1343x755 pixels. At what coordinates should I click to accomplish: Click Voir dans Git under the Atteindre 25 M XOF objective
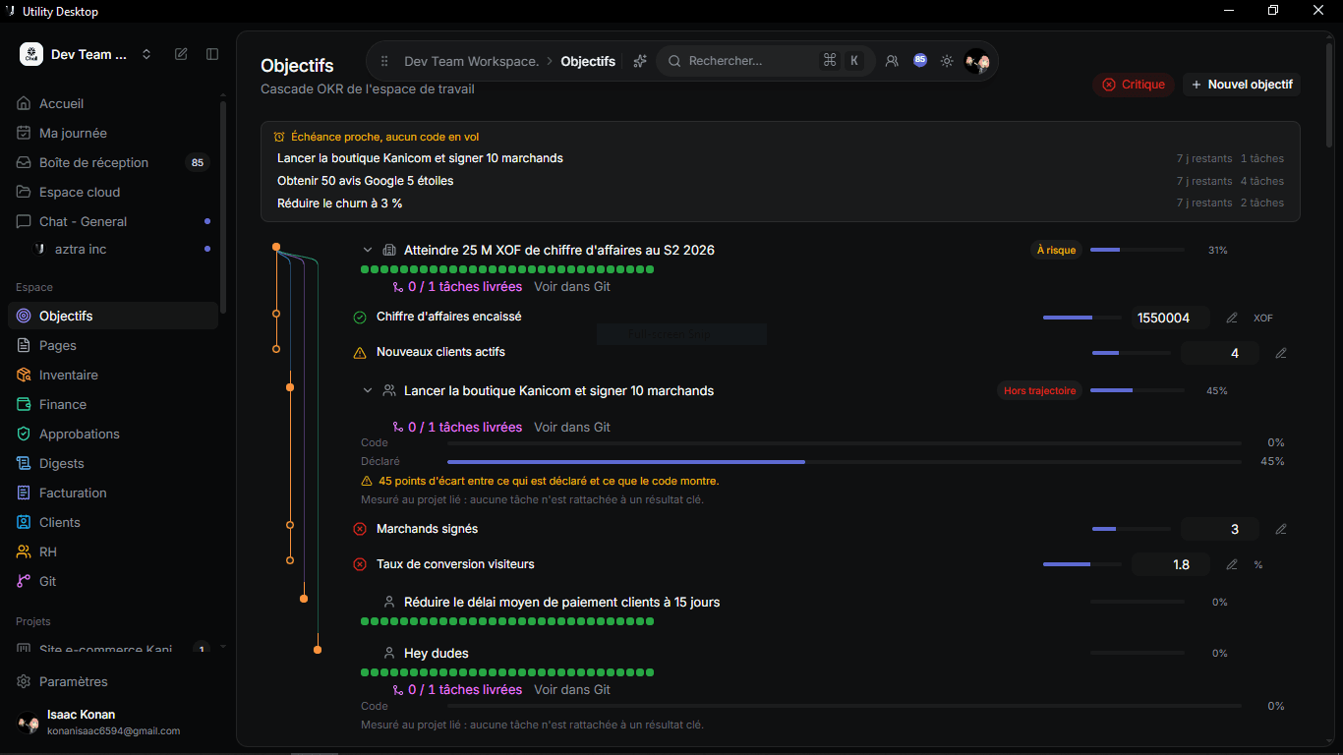coord(572,287)
